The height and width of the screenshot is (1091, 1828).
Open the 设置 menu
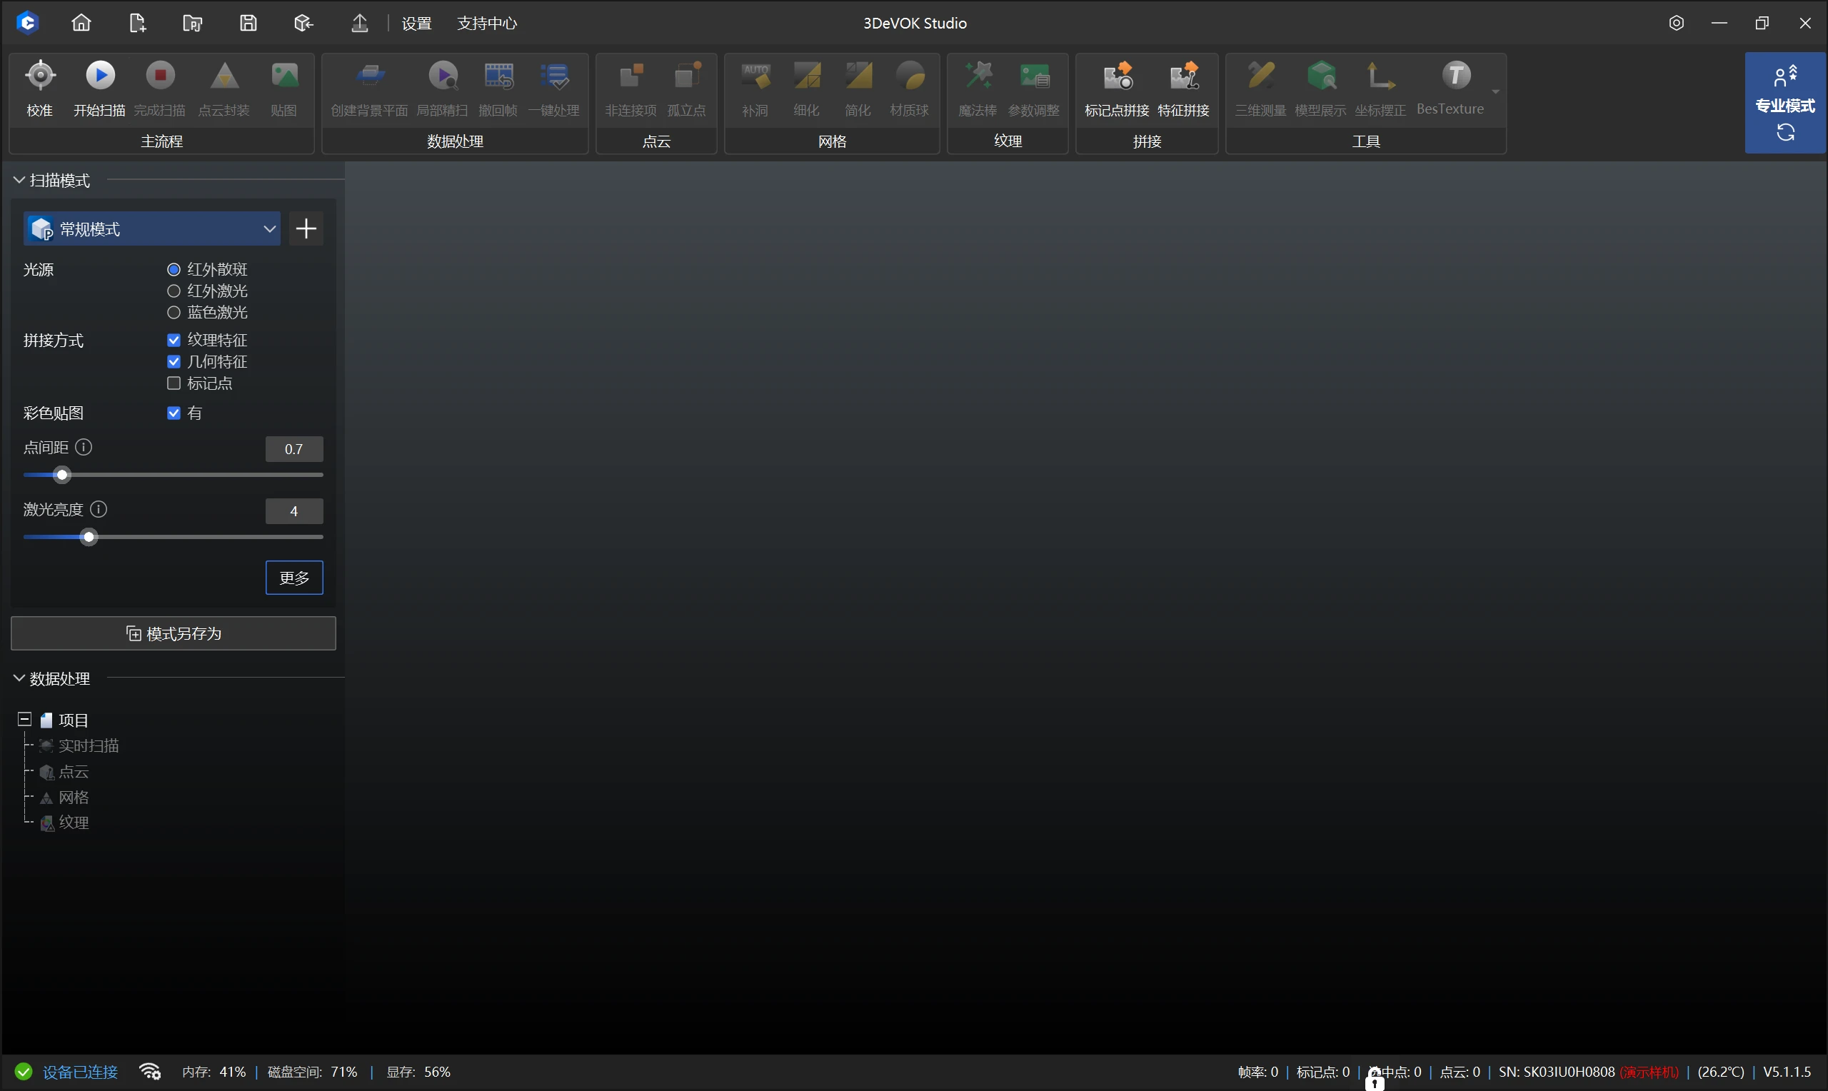coord(416,24)
